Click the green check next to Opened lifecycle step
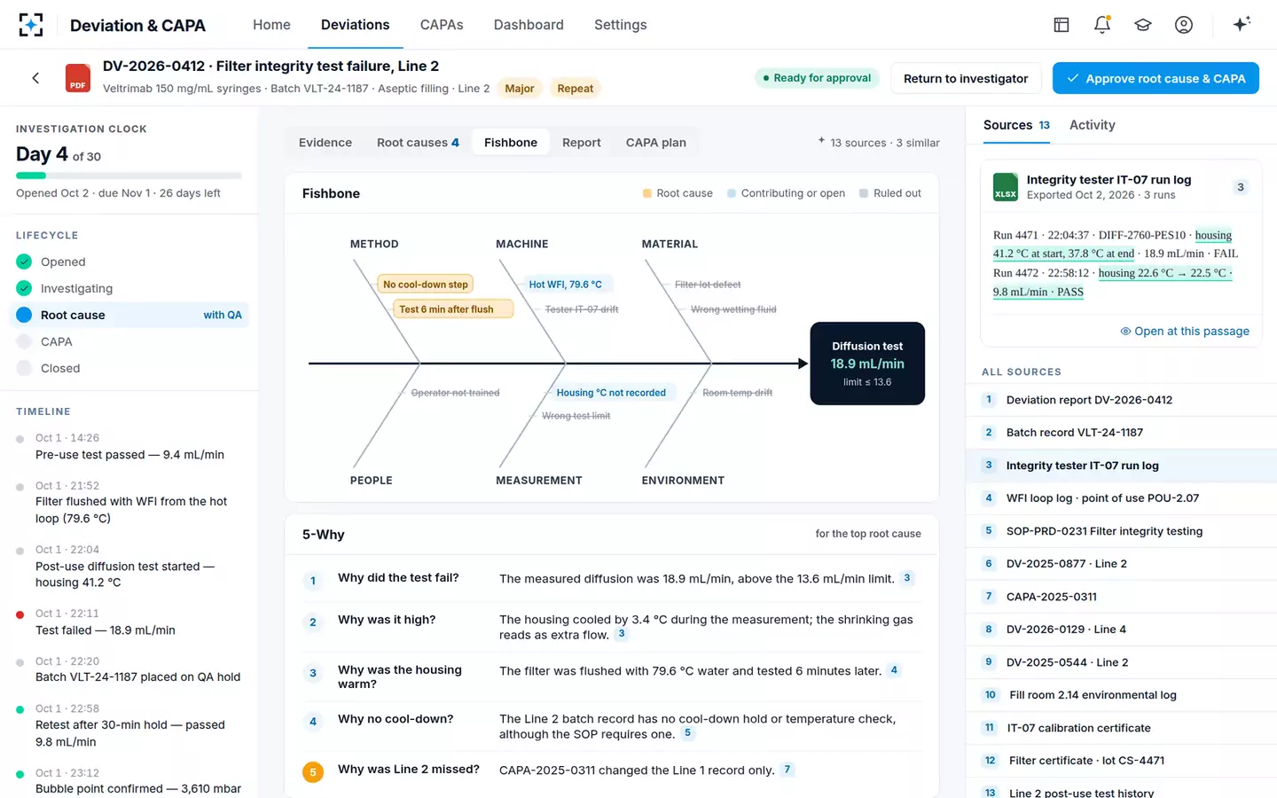Viewport: 1277px width, 798px height. 24,262
